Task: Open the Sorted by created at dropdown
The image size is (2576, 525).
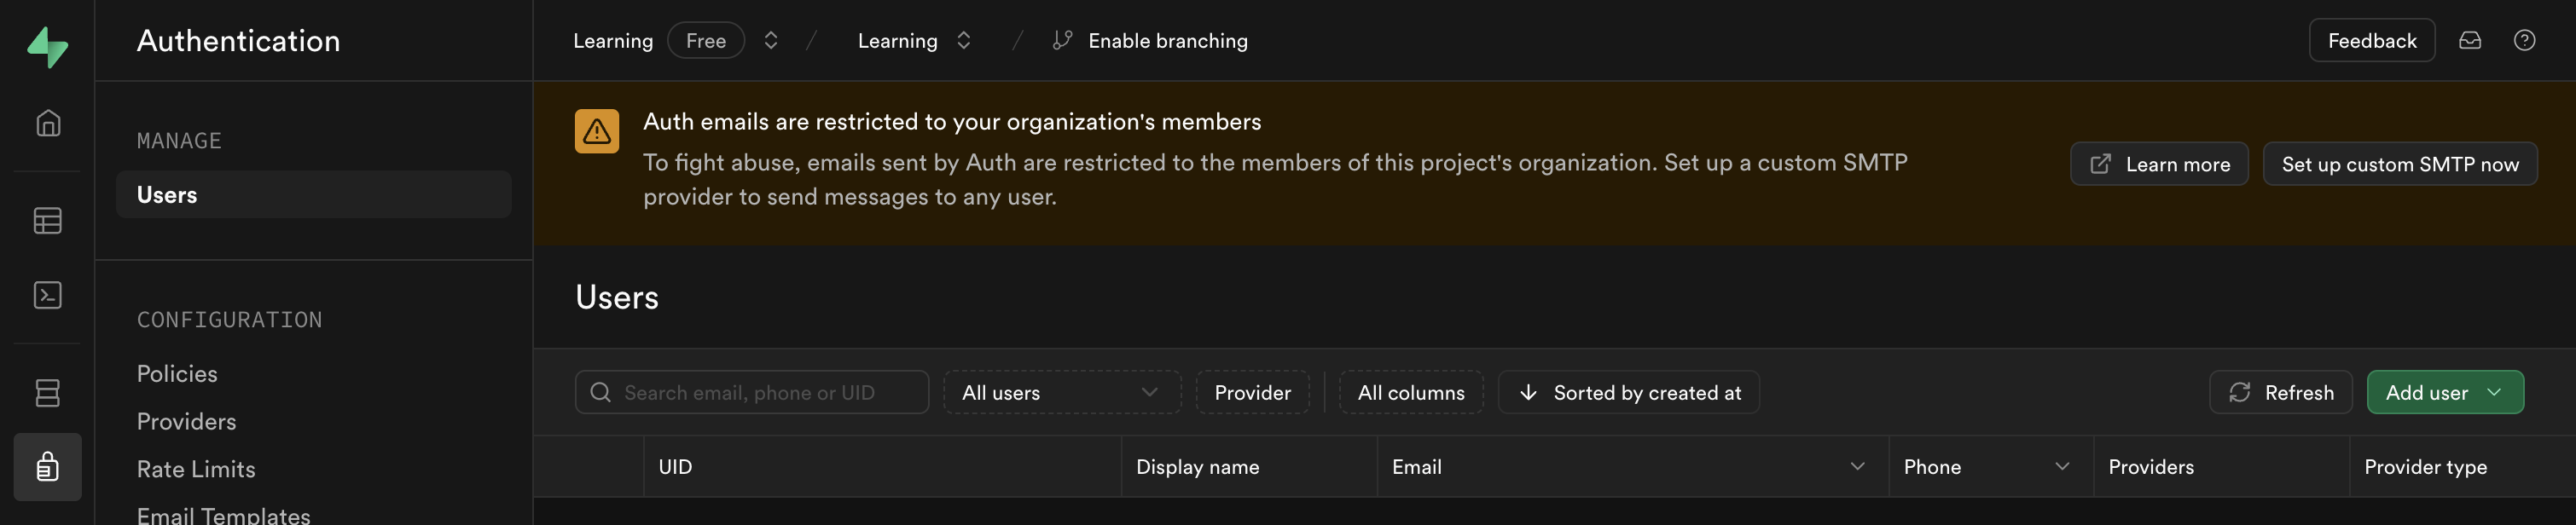Action: click(x=1629, y=392)
